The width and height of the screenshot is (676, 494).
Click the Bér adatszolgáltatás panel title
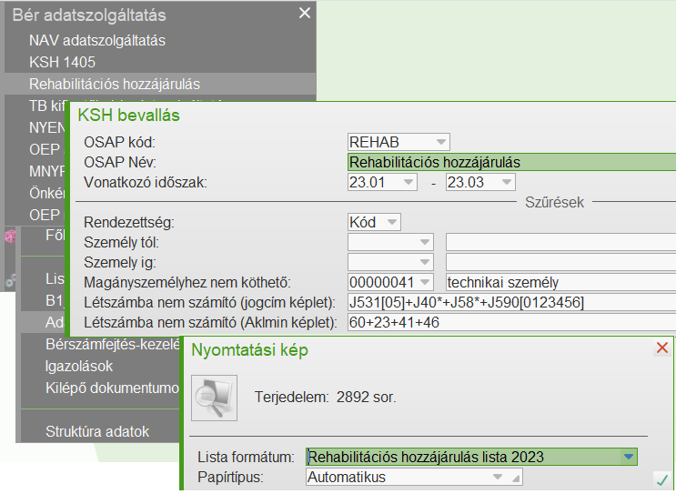coord(89,15)
